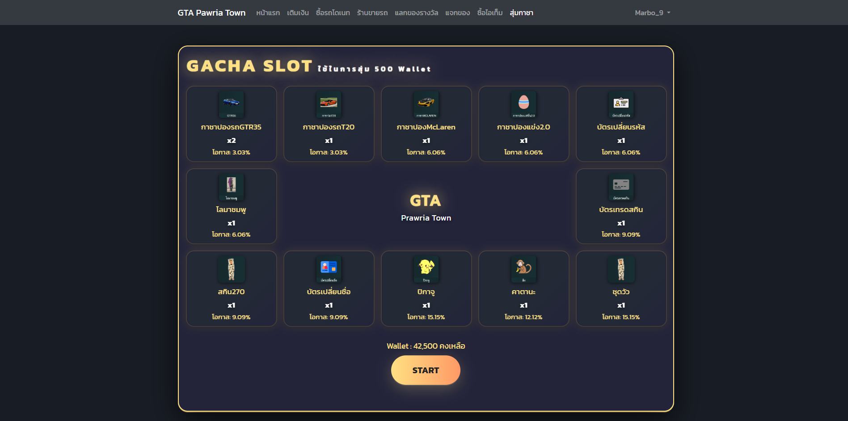Click the blue name-change card icon
The width and height of the screenshot is (848, 421).
coord(329,269)
